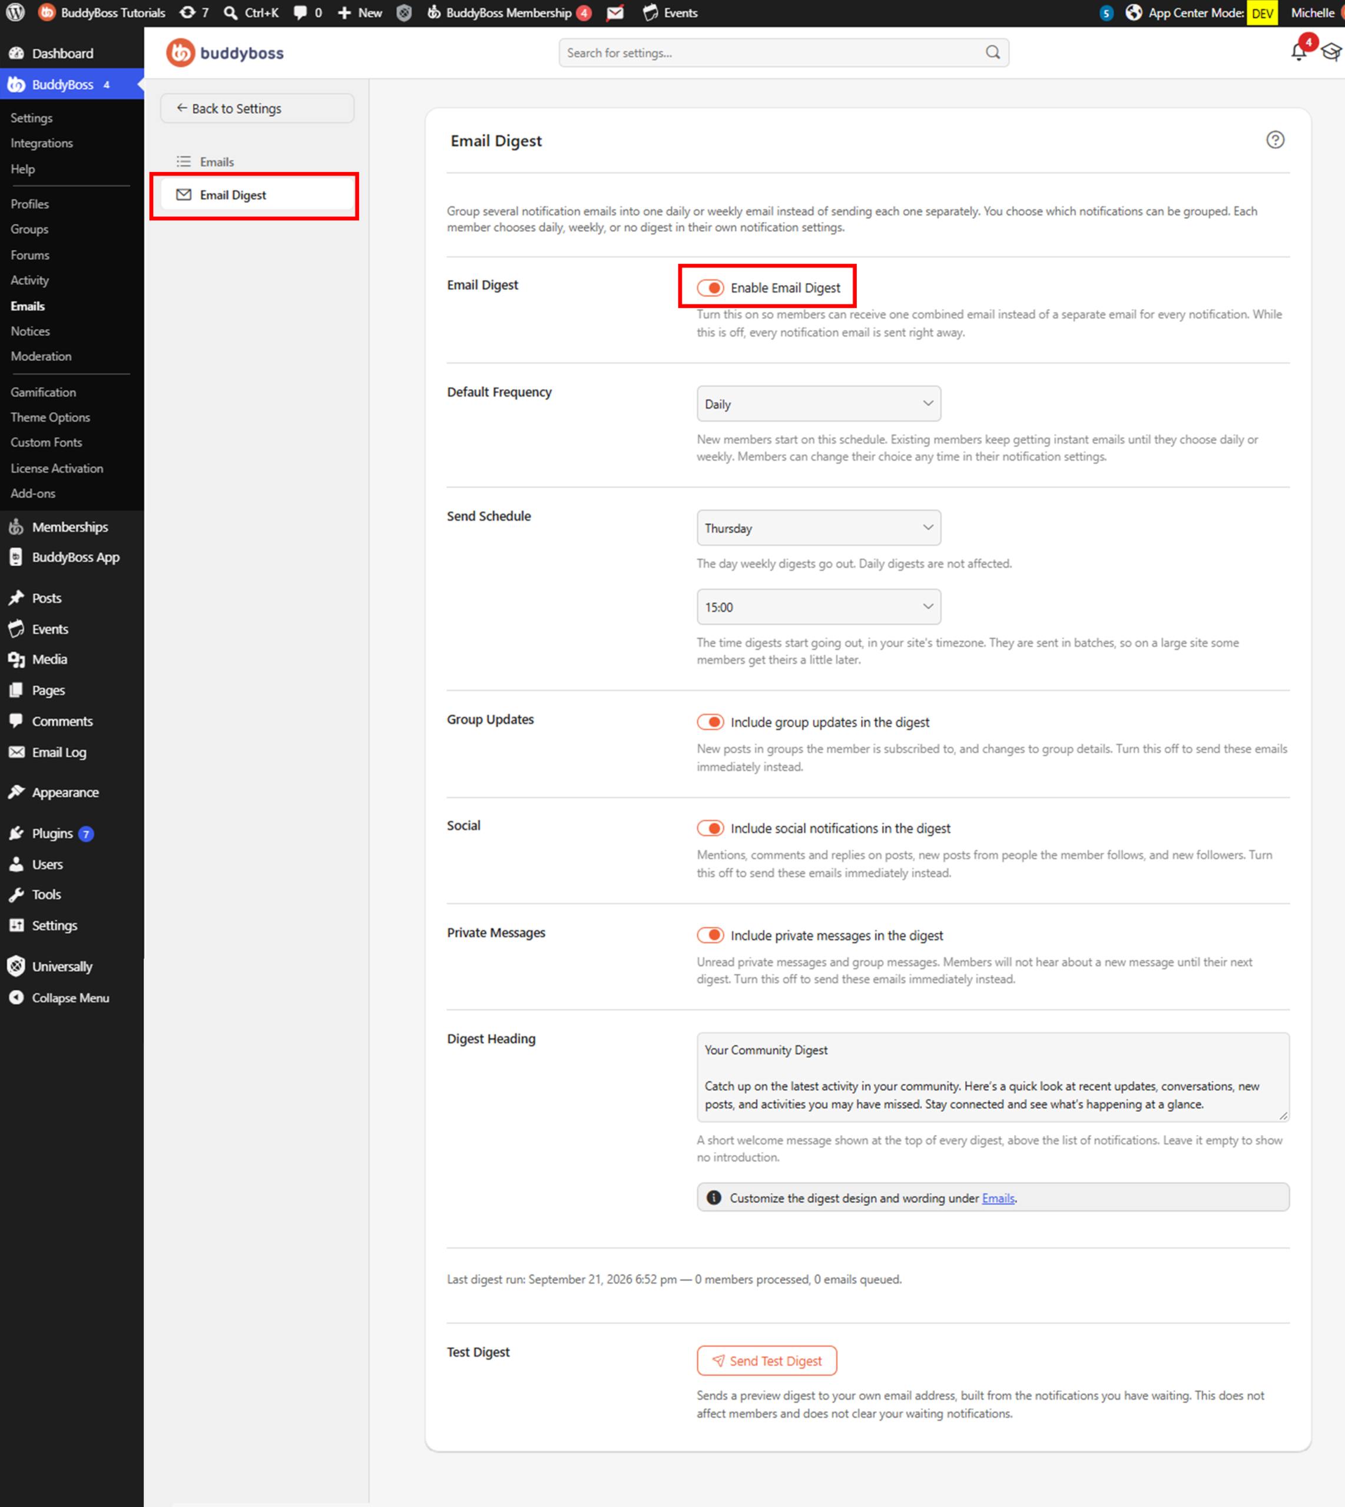Click the updates icon showing 7

tap(194, 12)
